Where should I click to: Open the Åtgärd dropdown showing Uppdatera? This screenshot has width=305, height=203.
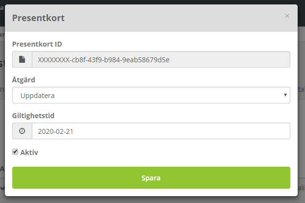pos(151,95)
